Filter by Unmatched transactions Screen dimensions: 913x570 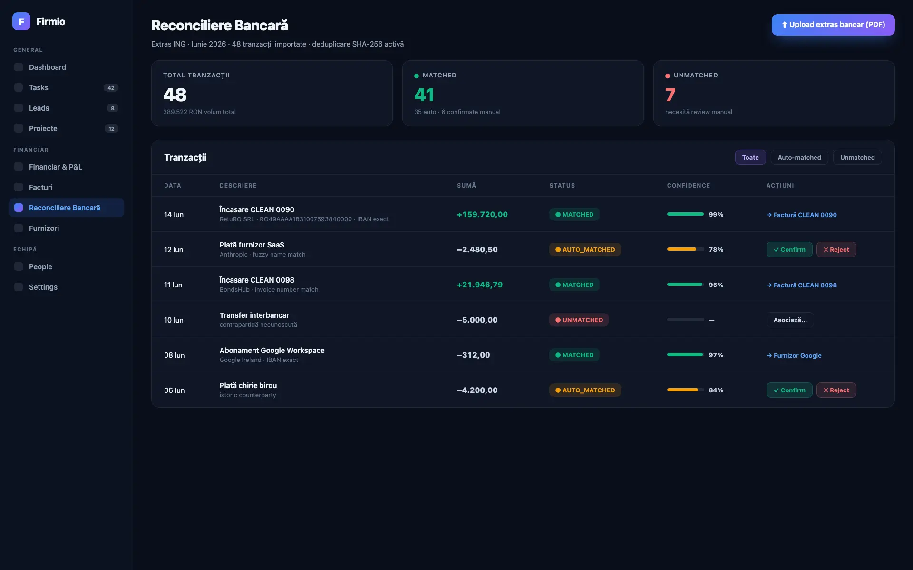point(857,157)
